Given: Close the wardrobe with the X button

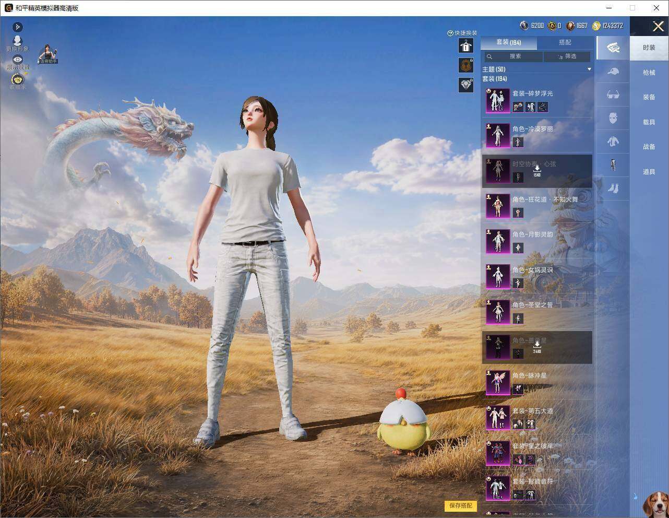Looking at the screenshot, I should 658,26.
